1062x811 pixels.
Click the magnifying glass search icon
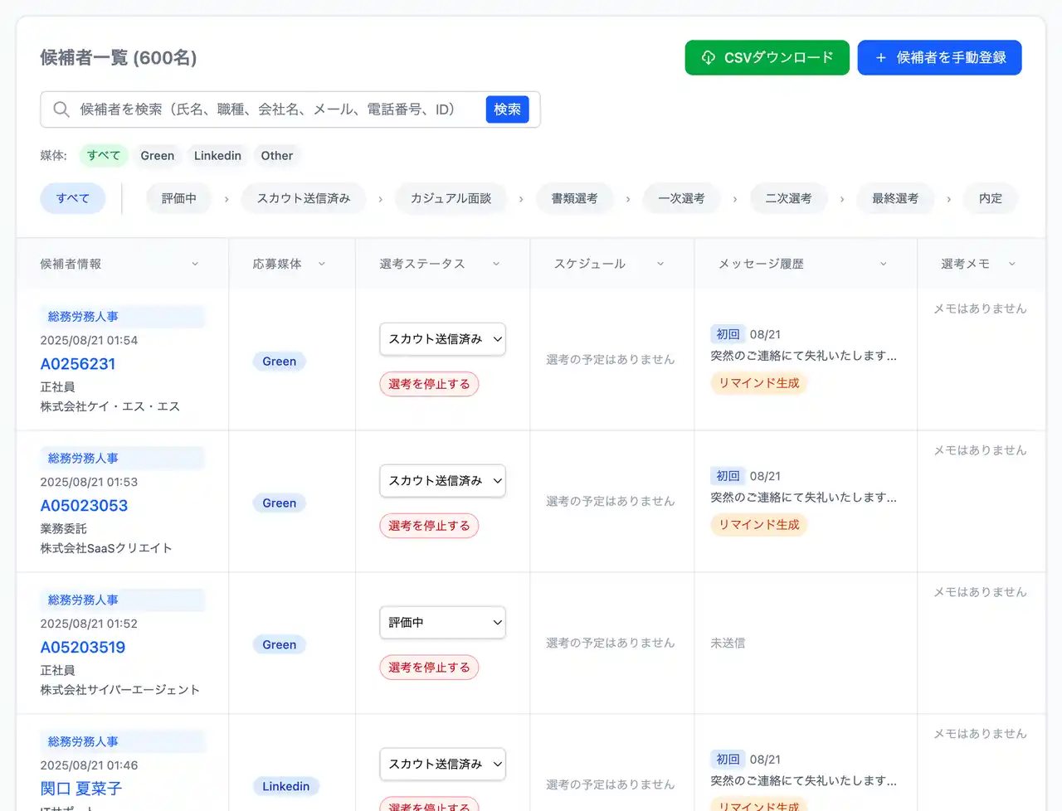click(61, 109)
